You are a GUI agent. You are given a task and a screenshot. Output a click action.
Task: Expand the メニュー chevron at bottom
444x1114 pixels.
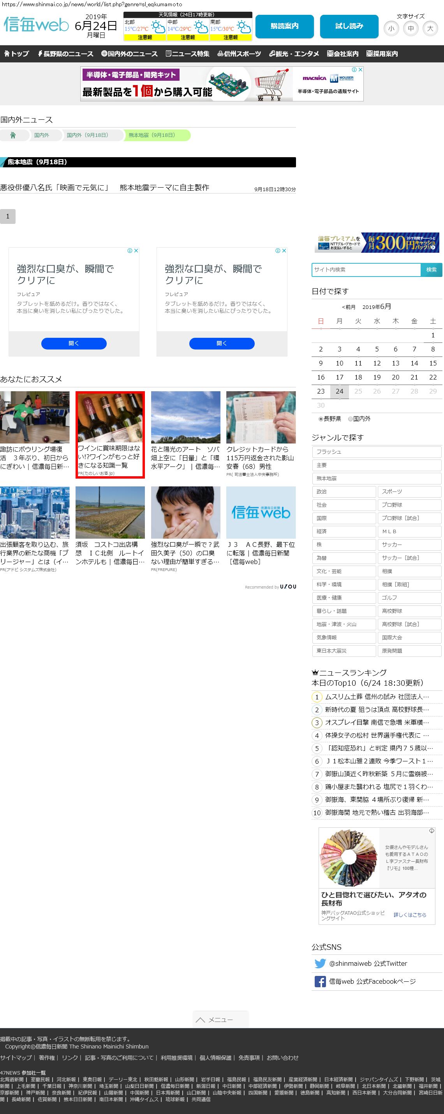click(200, 1020)
